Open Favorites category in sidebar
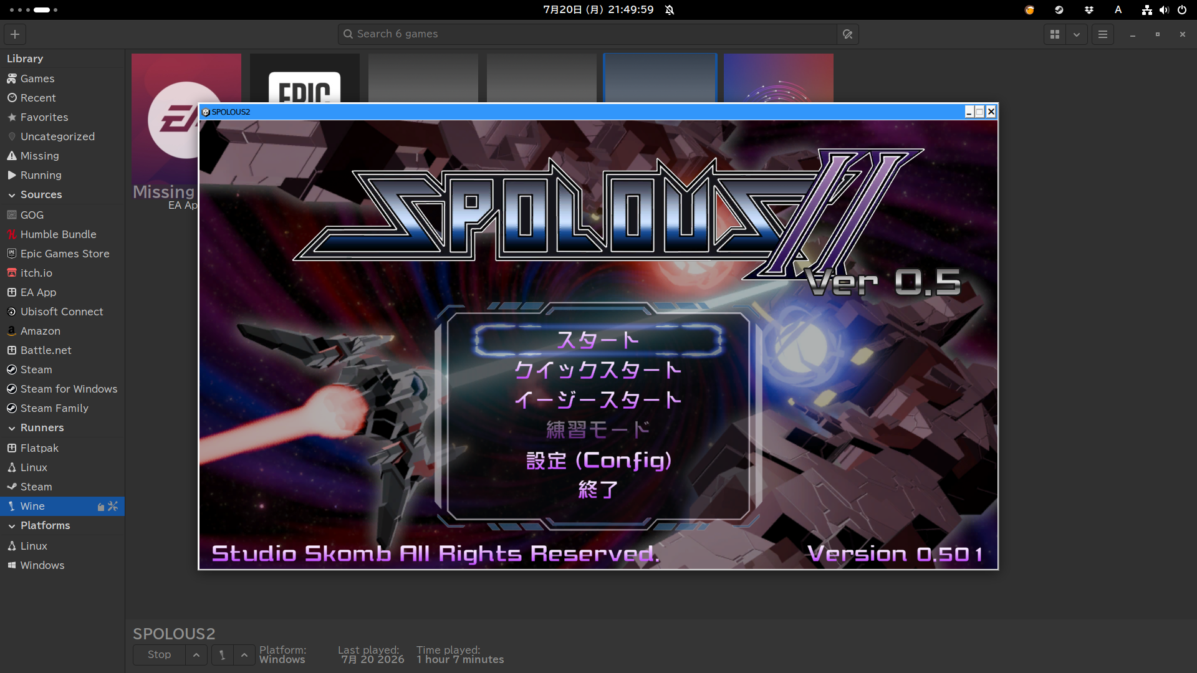The height and width of the screenshot is (673, 1197). click(x=62, y=117)
